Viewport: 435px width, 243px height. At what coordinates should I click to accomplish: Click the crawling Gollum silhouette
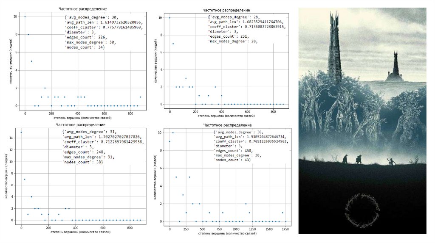(x=389, y=162)
